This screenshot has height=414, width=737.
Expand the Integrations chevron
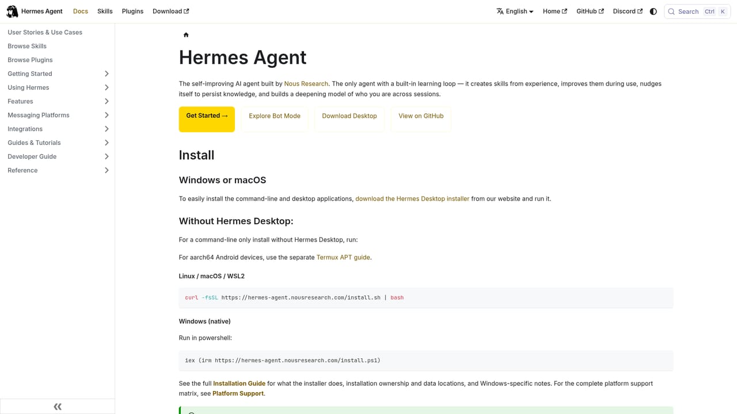pyautogui.click(x=107, y=129)
